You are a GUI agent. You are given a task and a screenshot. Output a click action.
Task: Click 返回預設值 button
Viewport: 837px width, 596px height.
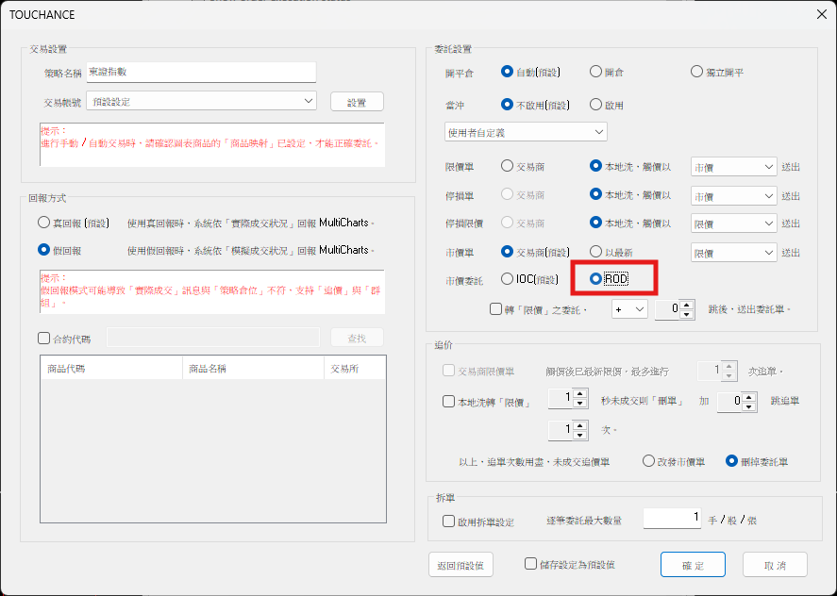click(460, 565)
